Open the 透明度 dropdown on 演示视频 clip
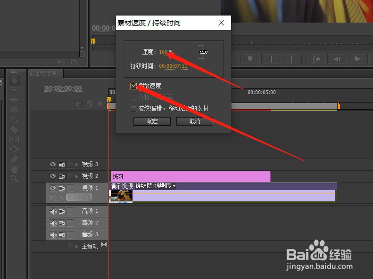The height and width of the screenshot is (279, 373). [174, 186]
